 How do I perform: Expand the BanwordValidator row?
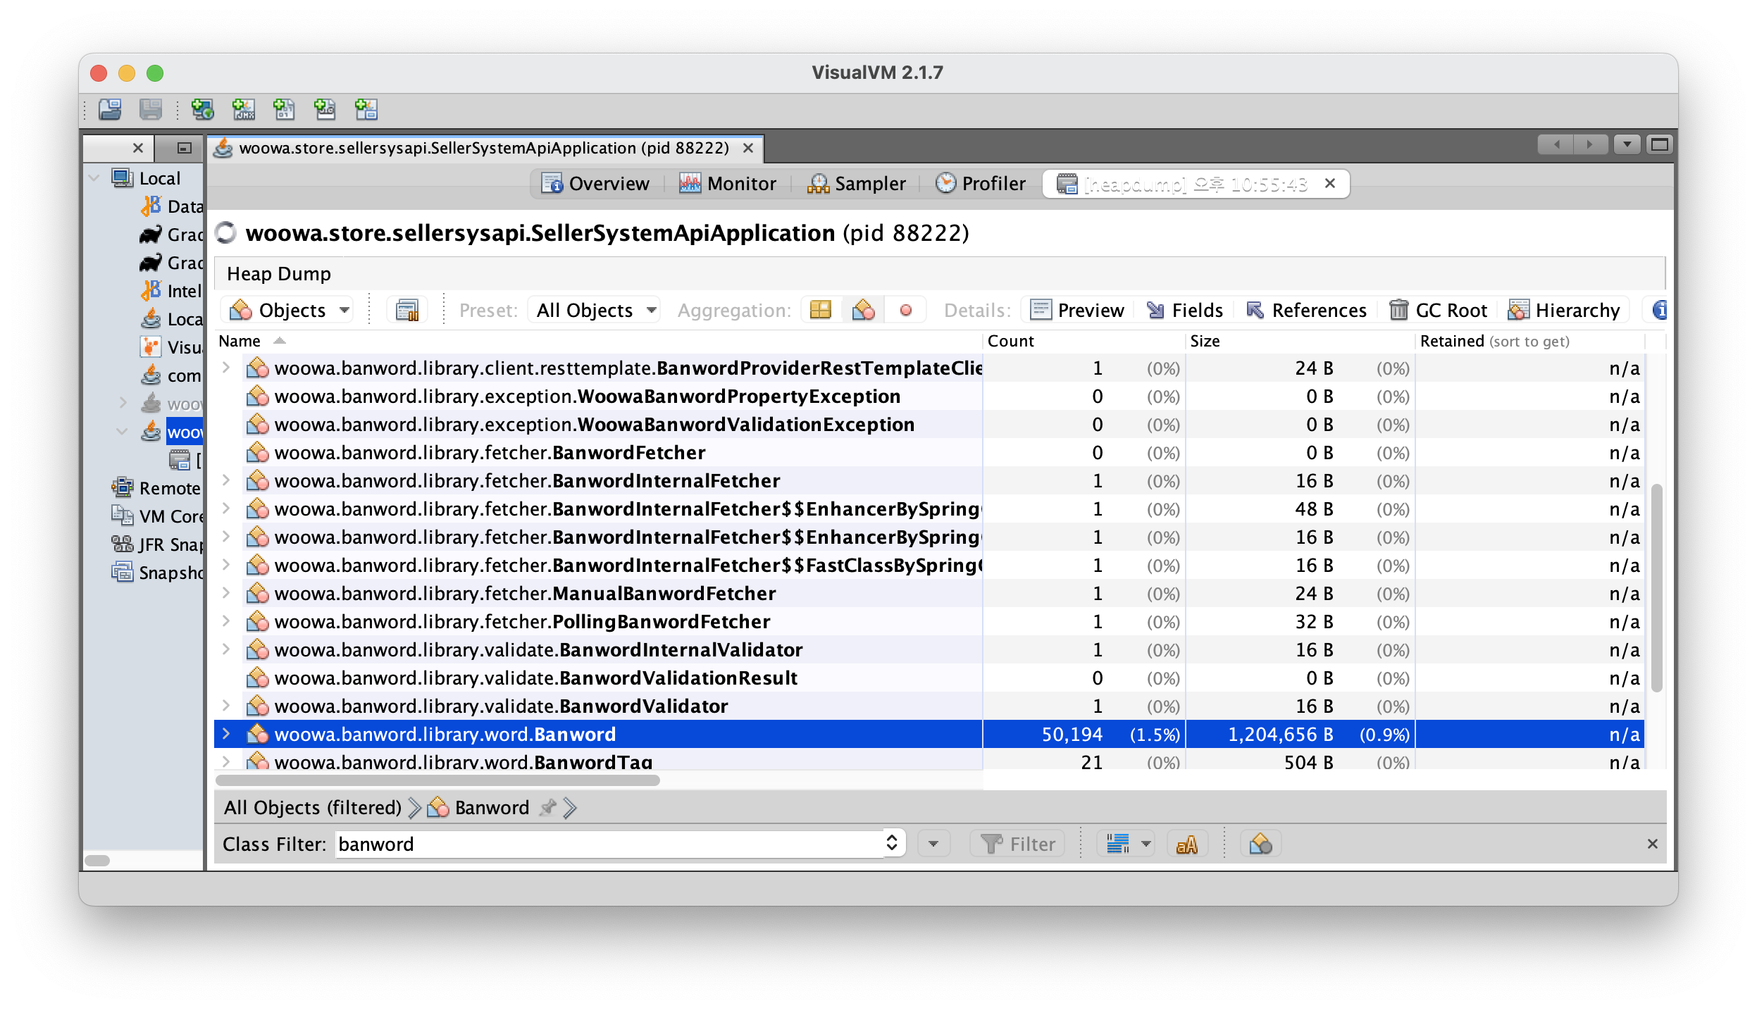(226, 706)
